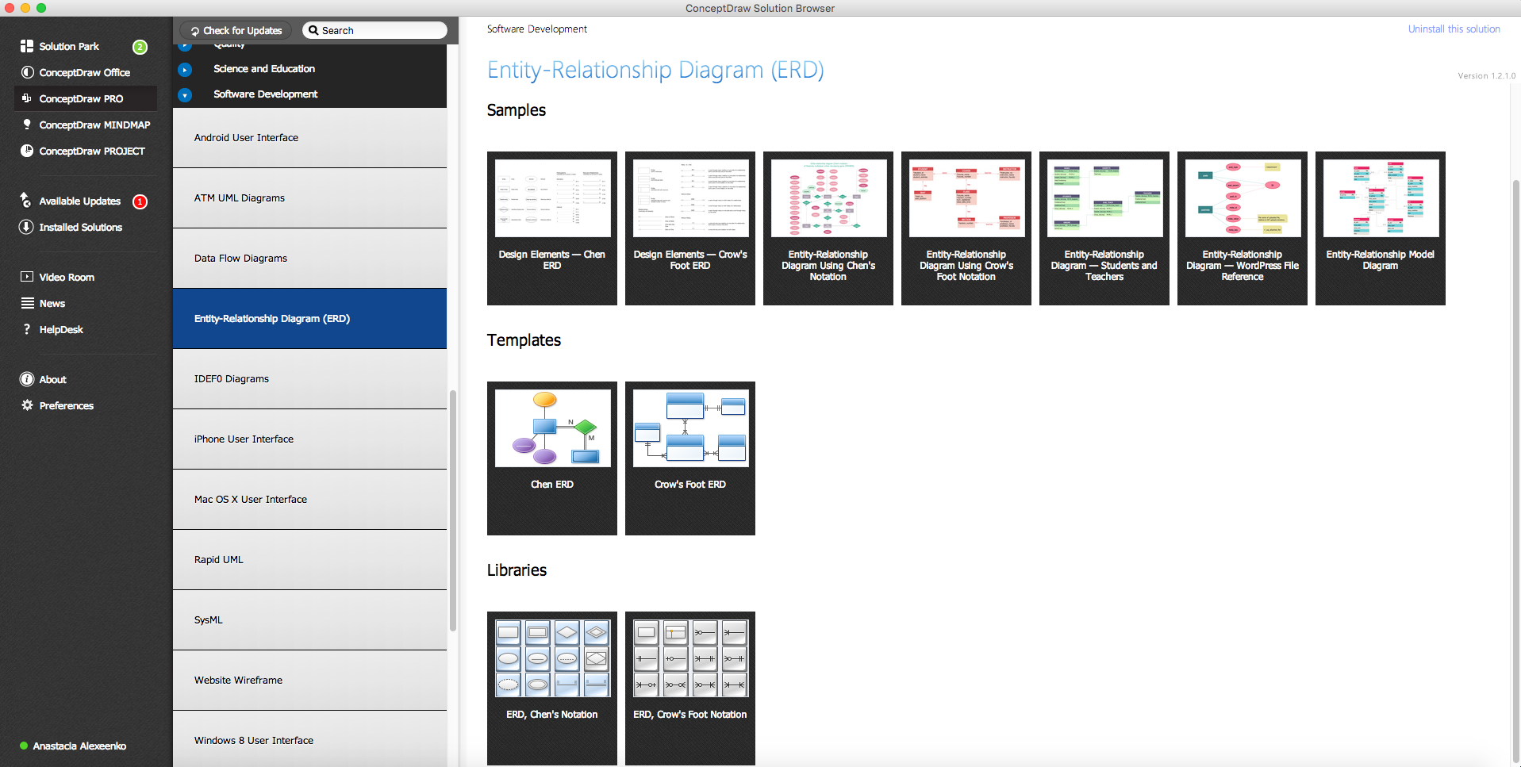Open Website Wireframe solution
This screenshot has height=767, width=1521.
coord(309,681)
